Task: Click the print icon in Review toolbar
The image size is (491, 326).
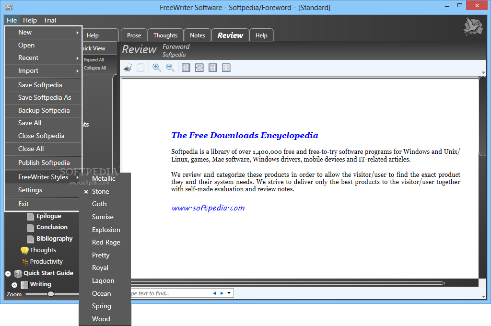Action: tap(128, 68)
